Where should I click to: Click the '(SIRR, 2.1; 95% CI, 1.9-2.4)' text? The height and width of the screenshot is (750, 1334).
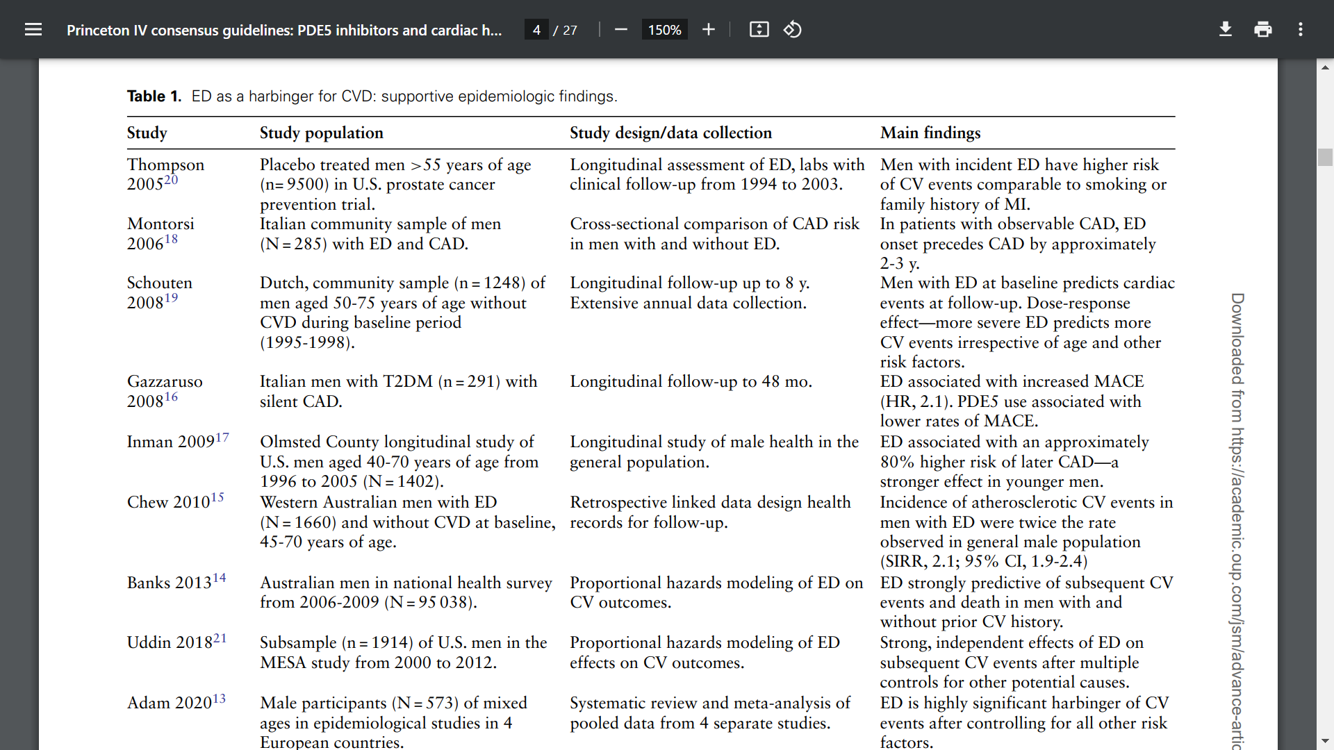point(984,561)
